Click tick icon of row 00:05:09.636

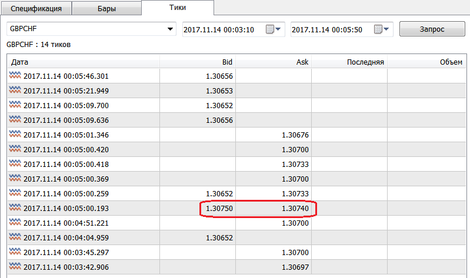pyautogui.click(x=15, y=119)
